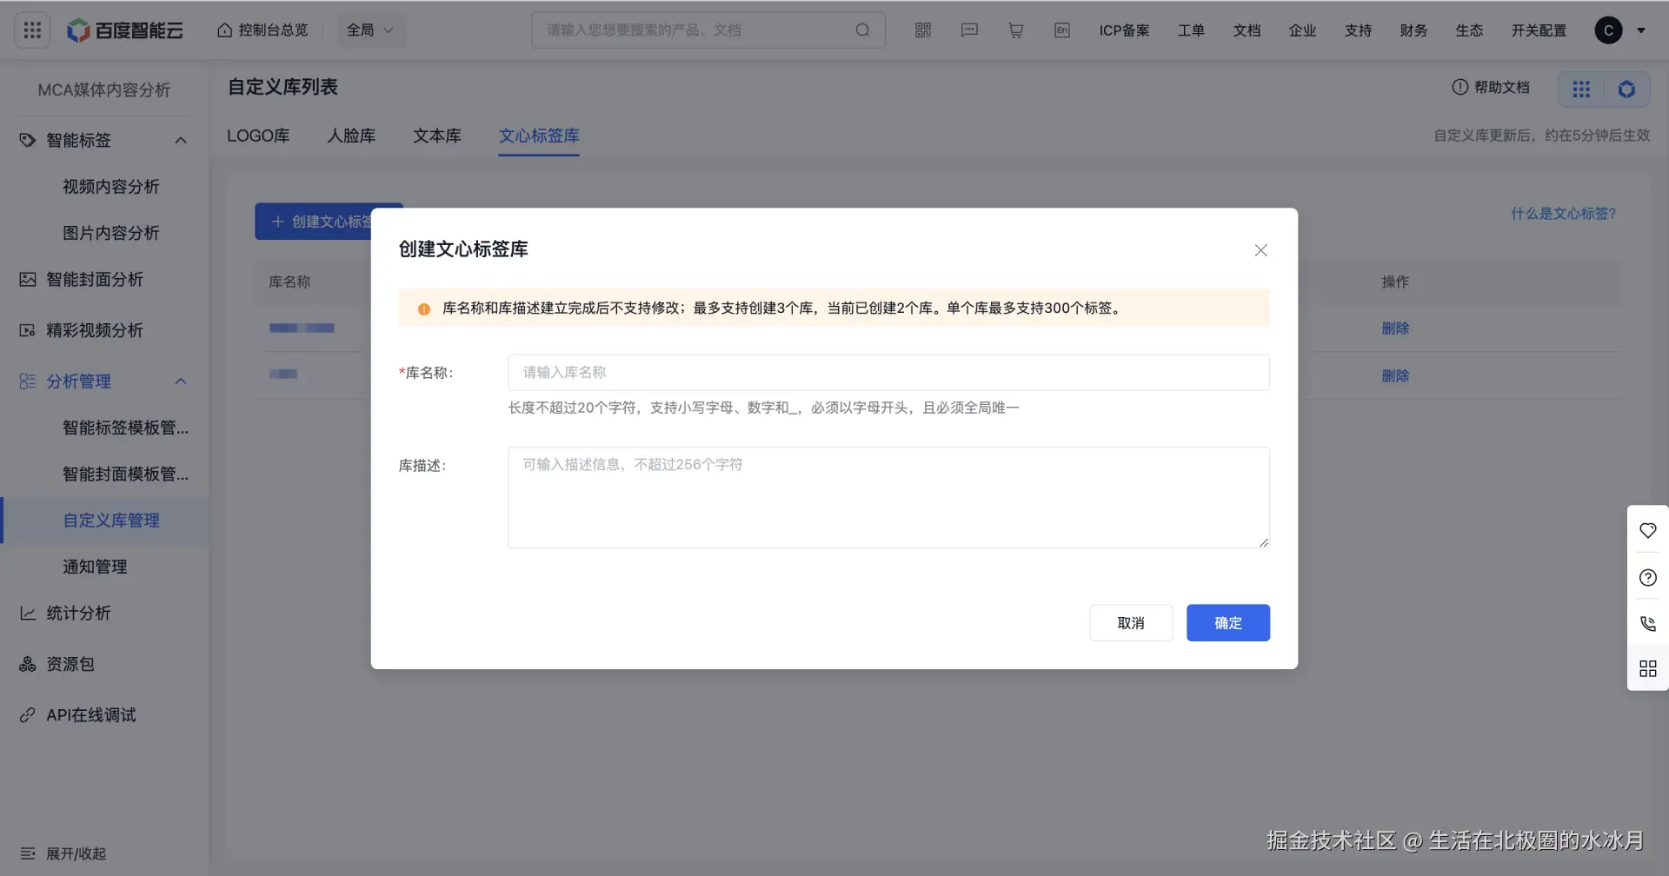Viewport: 1669px width, 876px height.
Task: Open 文档 menu
Action: [x=1247, y=30]
